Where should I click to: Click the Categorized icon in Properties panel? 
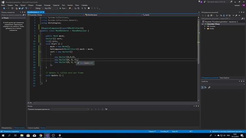[x=203, y=87]
